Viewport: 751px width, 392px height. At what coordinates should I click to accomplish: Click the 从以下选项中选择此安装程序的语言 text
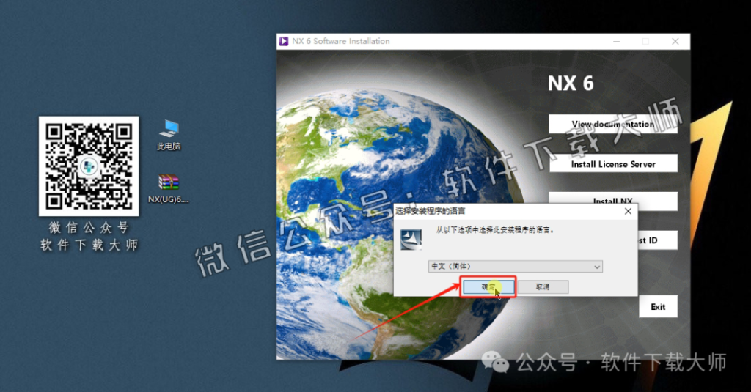(x=494, y=230)
